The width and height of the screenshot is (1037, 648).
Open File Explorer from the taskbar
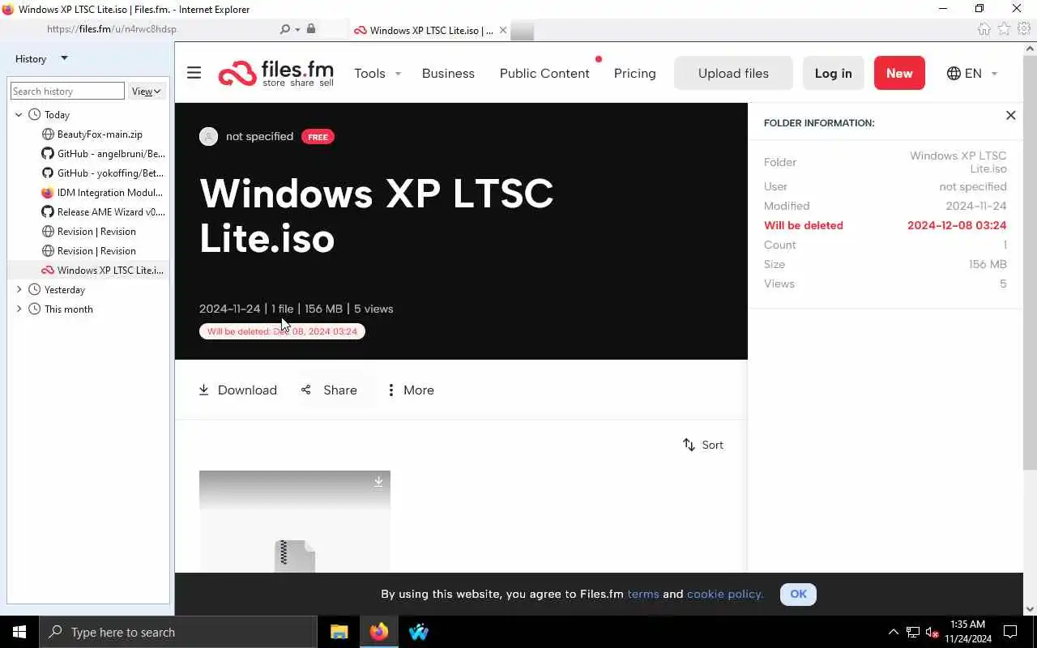point(339,632)
